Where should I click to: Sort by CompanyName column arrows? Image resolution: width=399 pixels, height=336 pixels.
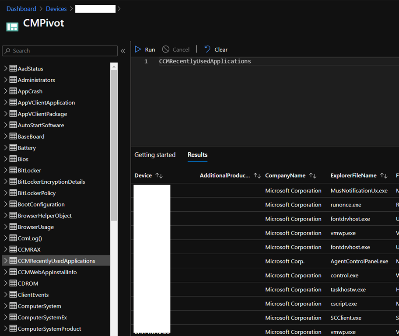coord(313,175)
